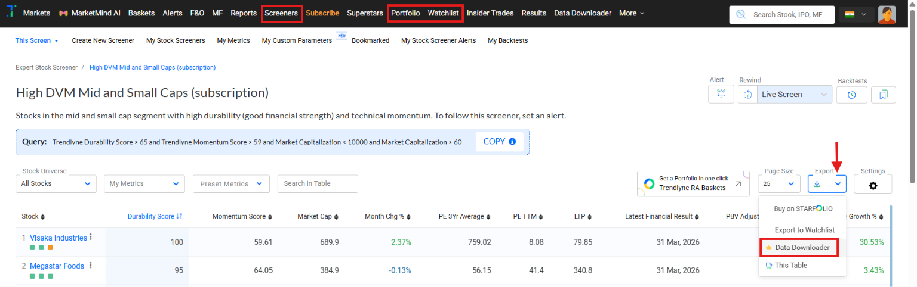The width and height of the screenshot is (917, 287).
Task: Open Watchlist in top navigation
Action: pos(443,13)
